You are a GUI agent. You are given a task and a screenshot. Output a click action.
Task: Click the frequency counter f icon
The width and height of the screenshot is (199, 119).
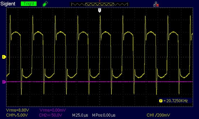[161, 101]
